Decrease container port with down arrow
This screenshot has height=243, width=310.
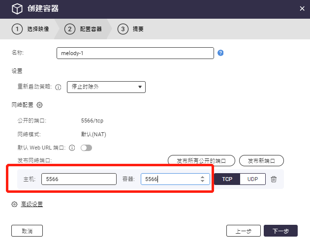[x=202, y=182]
